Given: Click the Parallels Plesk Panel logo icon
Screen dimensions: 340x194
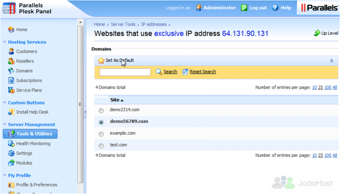Looking at the screenshot, I should tap(9, 8).
